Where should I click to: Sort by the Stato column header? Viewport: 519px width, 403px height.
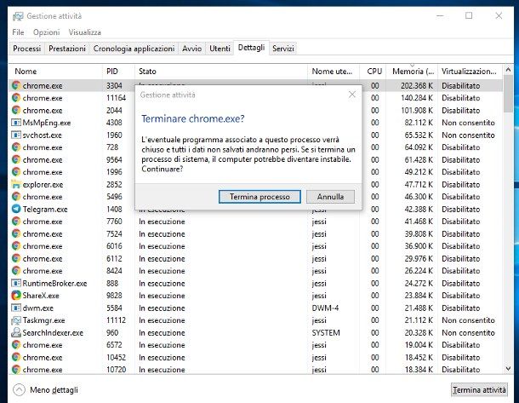click(221, 72)
